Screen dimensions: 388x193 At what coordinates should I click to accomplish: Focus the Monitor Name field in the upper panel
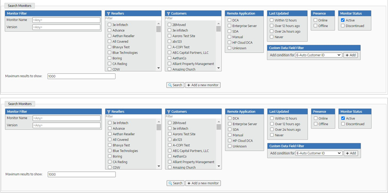tap(66, 20)
